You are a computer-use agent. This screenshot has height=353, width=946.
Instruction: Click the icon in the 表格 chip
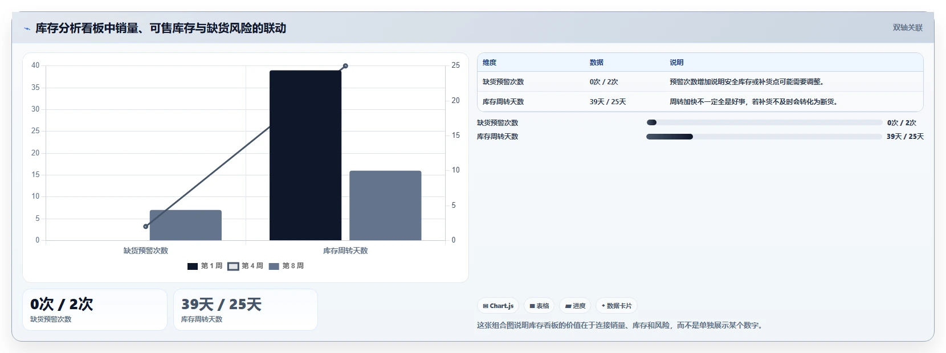tap(532, 306)
